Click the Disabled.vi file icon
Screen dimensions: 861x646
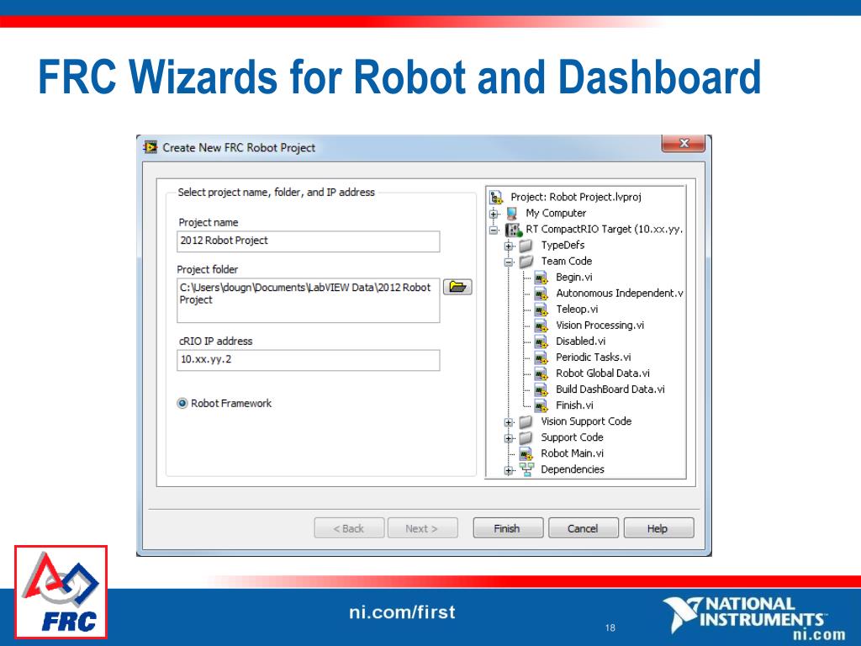pyautogui.click(x=541, y=342)
